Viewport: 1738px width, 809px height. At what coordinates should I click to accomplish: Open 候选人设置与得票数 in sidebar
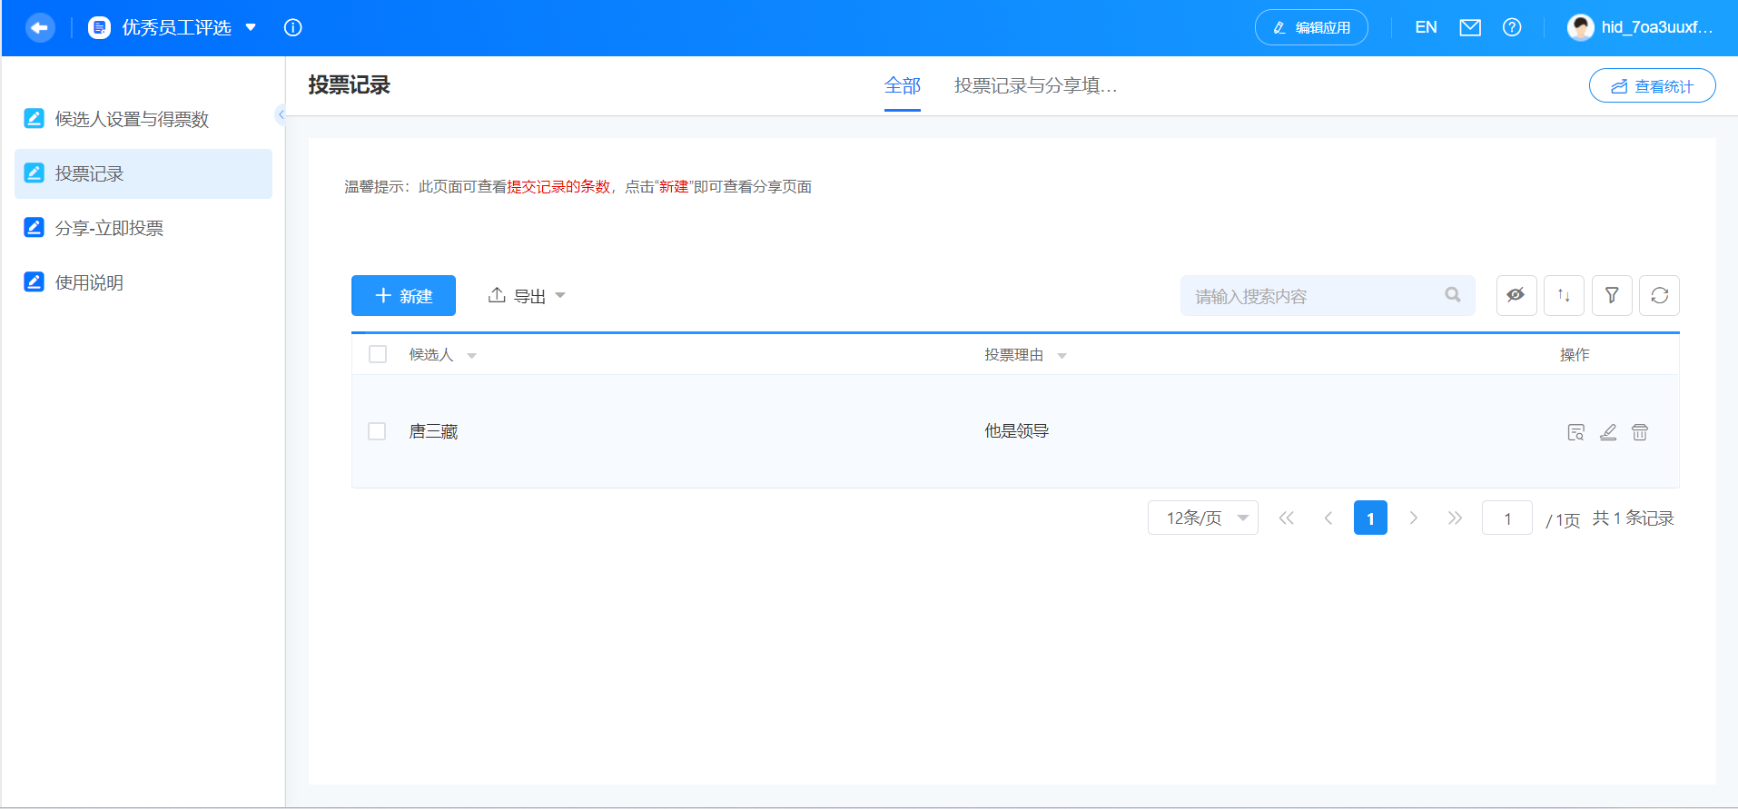(x=143, y=119)
